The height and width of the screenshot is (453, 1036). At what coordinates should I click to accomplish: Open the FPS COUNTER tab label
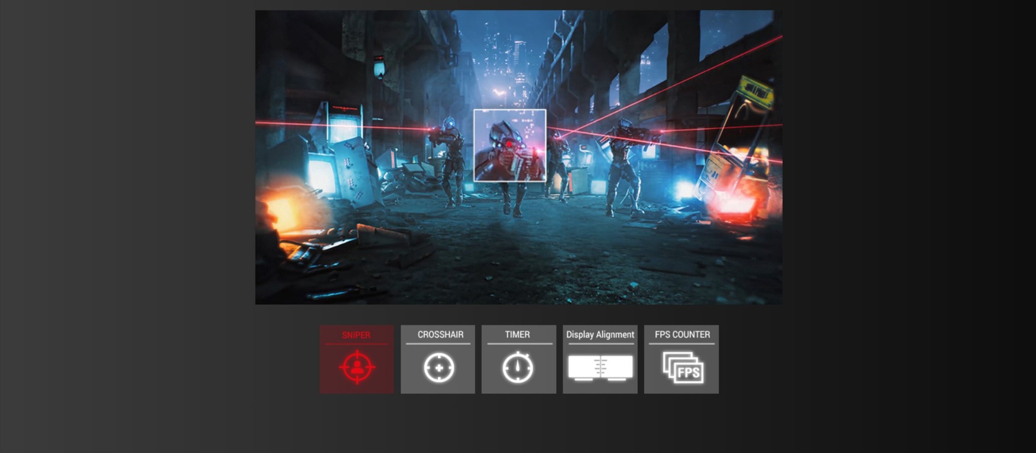tap(682, 334)
